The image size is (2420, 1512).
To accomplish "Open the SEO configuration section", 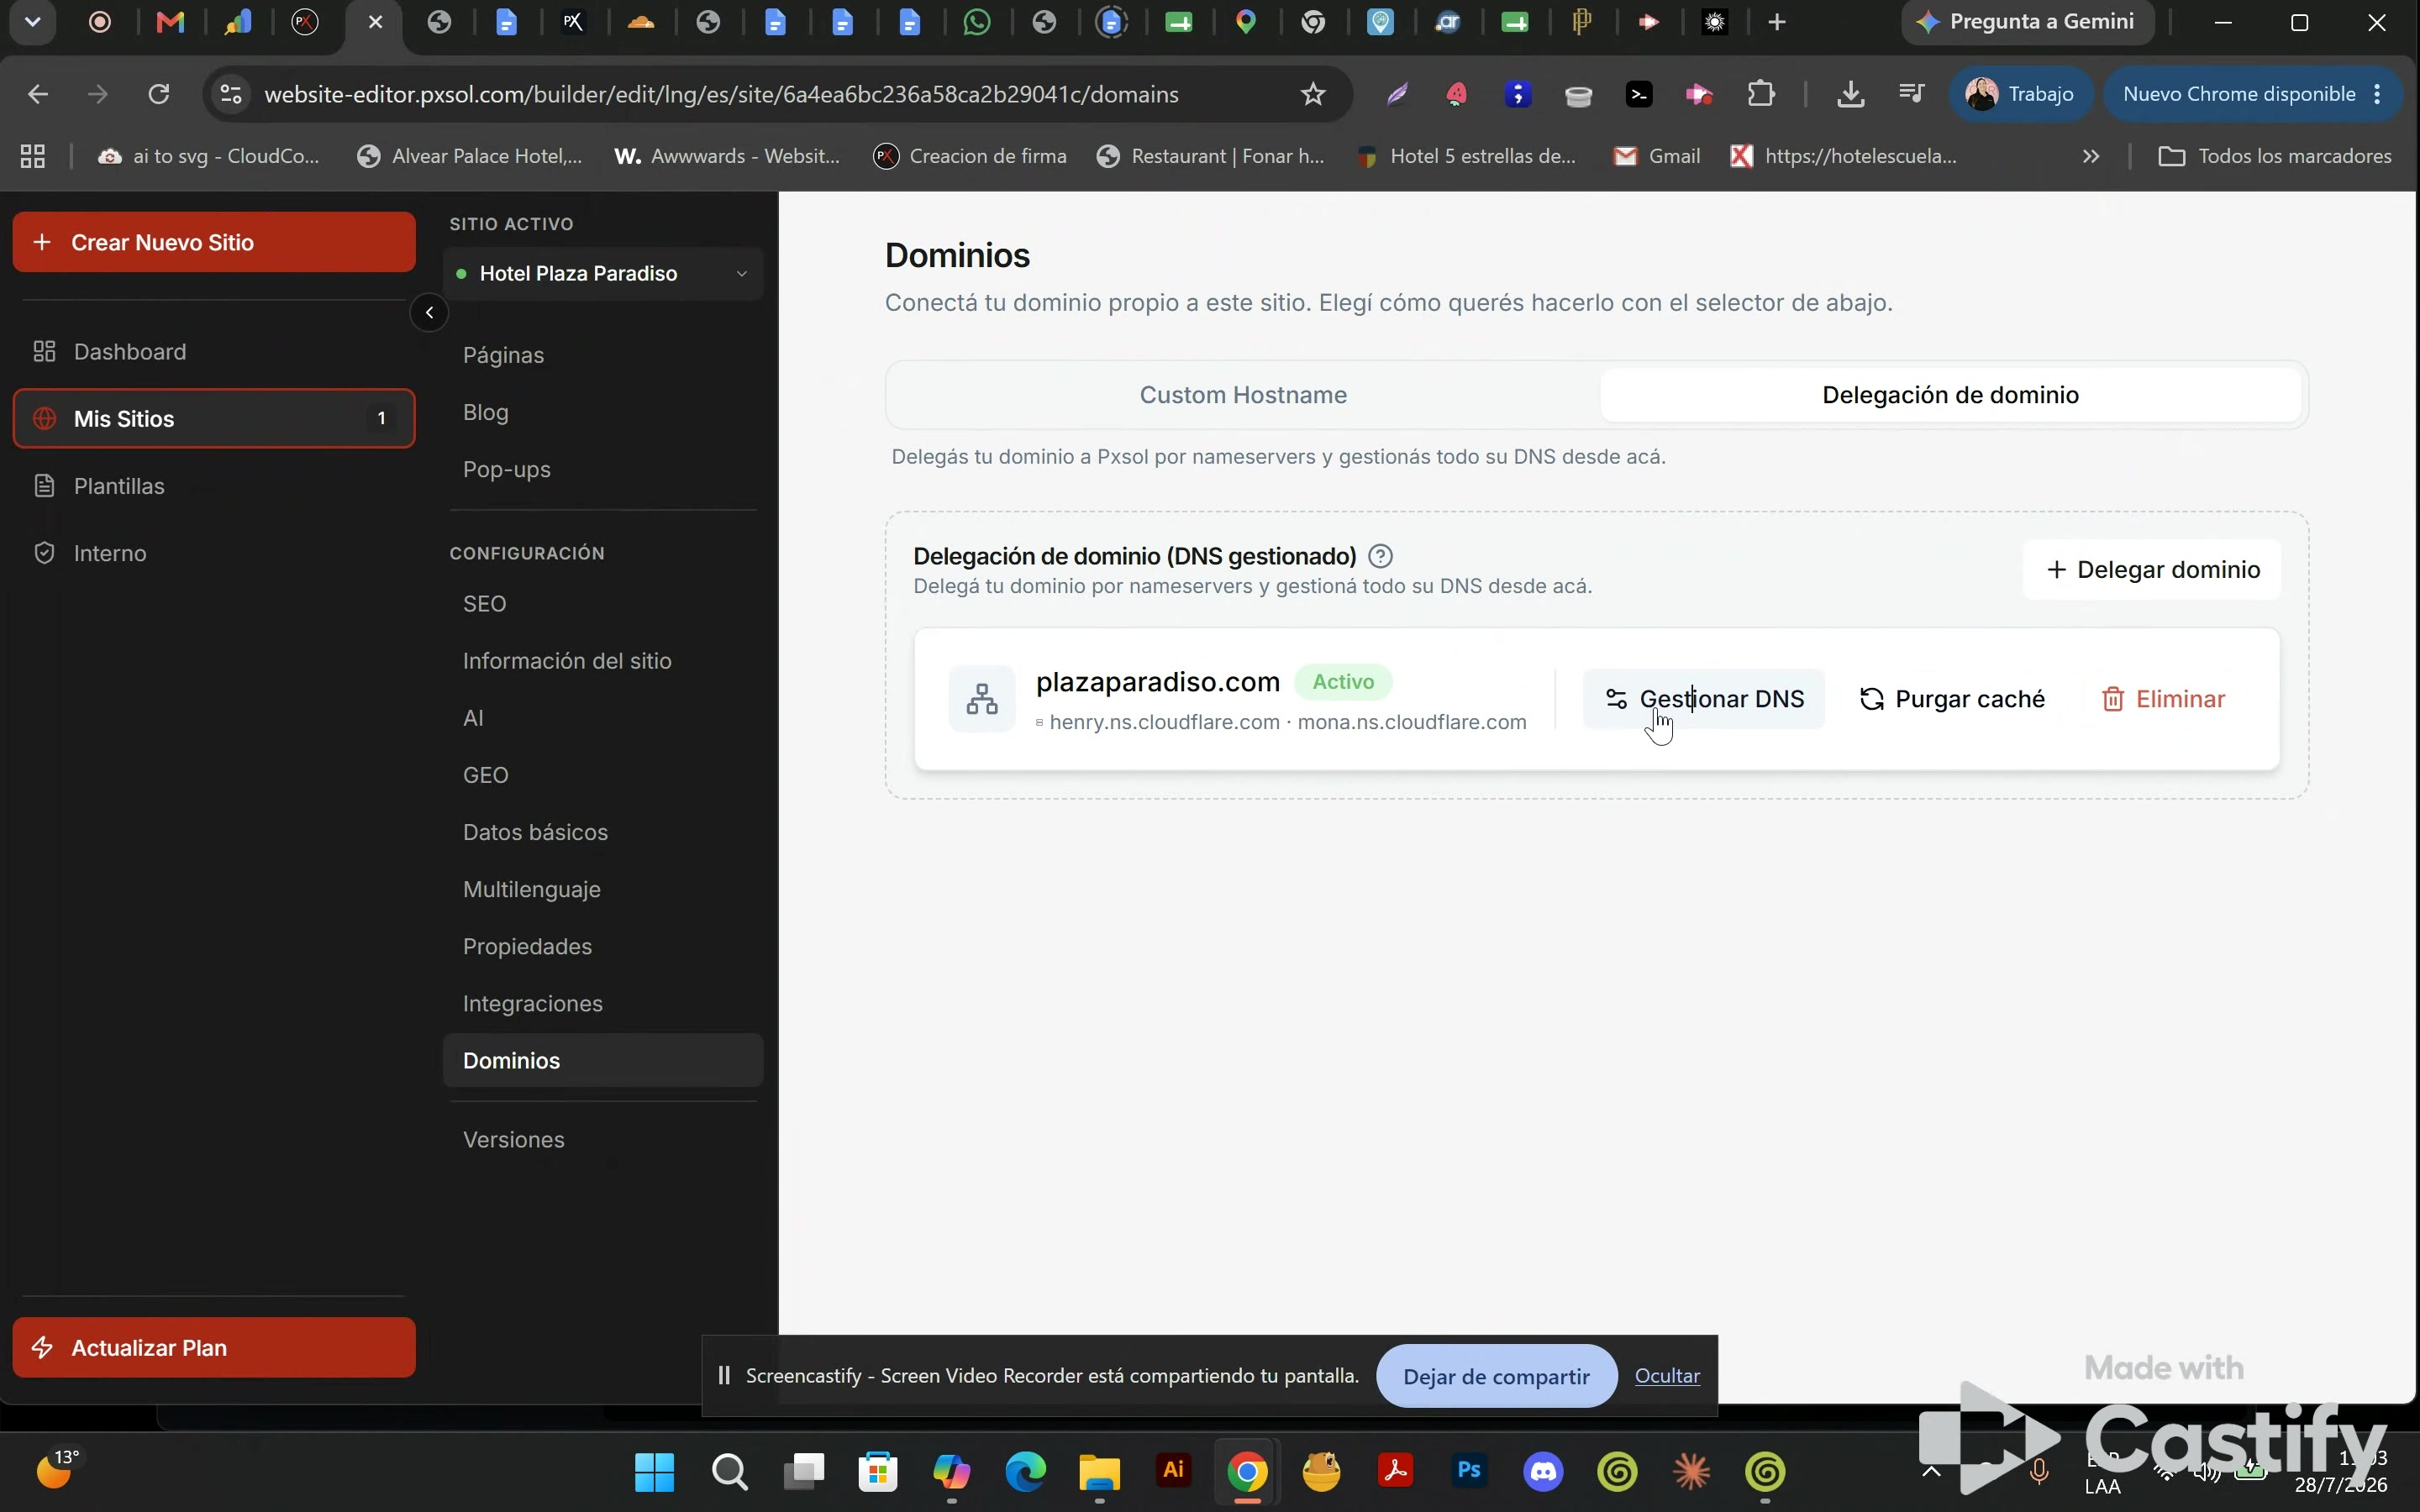I will [485, 604].
